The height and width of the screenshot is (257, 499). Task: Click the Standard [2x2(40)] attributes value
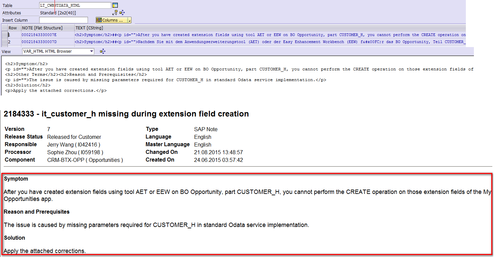(x=58, y=13)
